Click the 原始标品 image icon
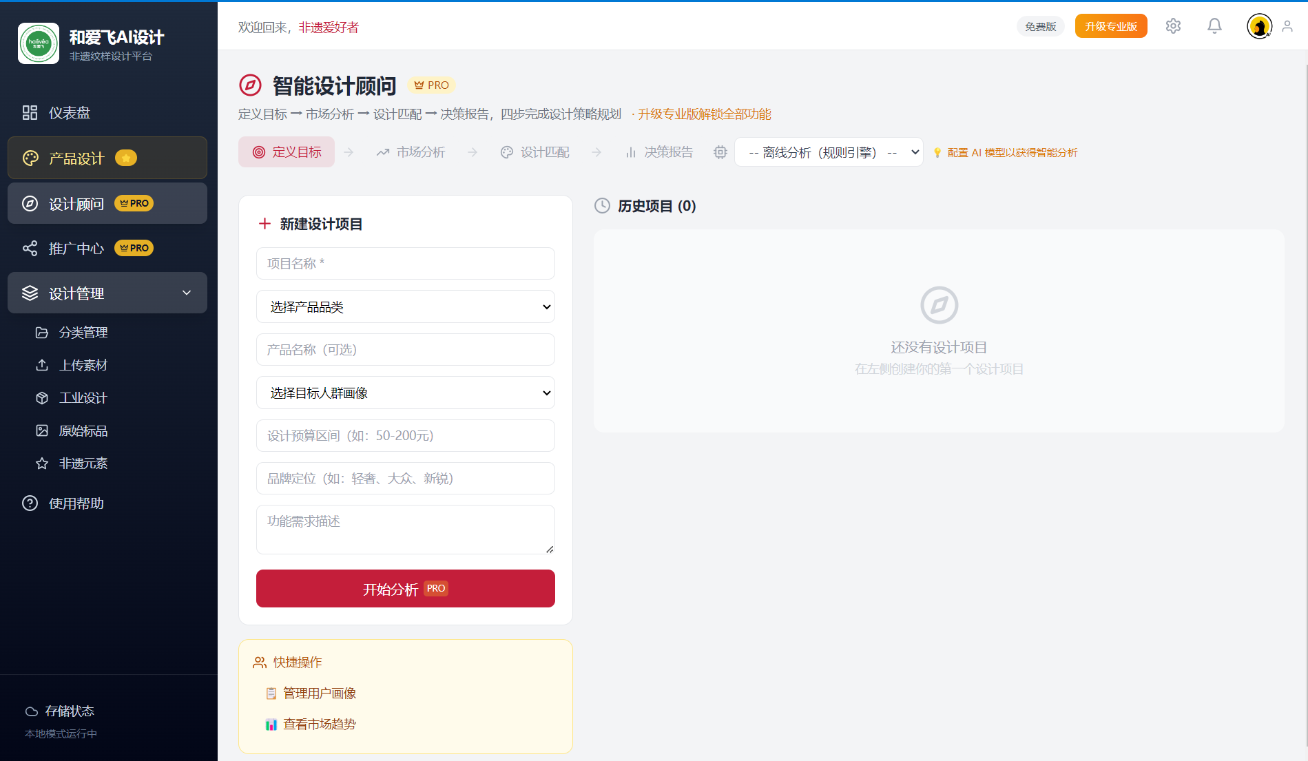The height and width of the screenshot is (761, 1308). click(x=42, y=430)
